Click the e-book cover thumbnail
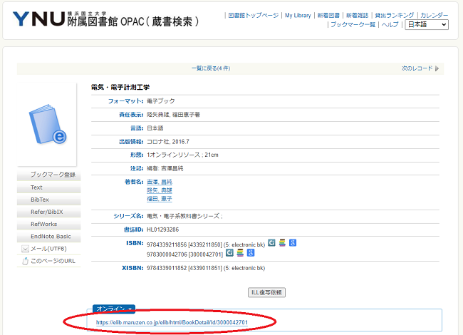 (47, 124)
